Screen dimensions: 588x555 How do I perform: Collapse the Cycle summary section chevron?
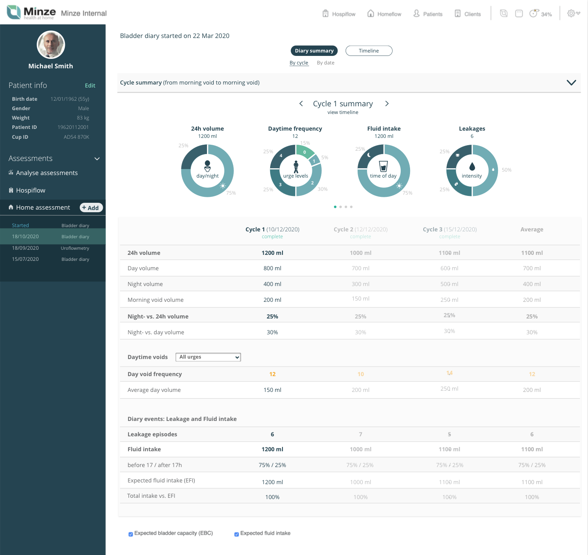(571, 82)
